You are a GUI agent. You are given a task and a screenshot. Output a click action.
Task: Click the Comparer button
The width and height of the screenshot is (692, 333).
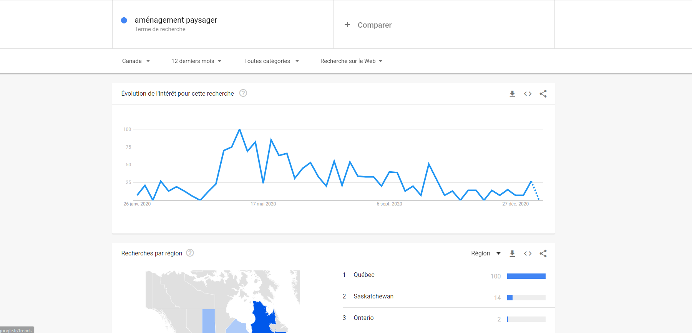click(374, 25)
